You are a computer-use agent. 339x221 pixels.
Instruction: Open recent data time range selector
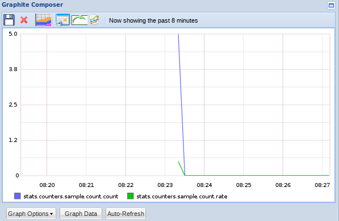pos(43,20)
